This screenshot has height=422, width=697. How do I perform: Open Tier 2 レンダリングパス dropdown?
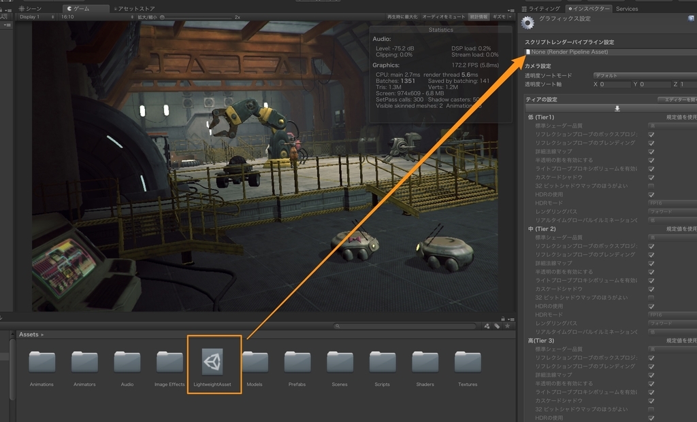[672, 323]
